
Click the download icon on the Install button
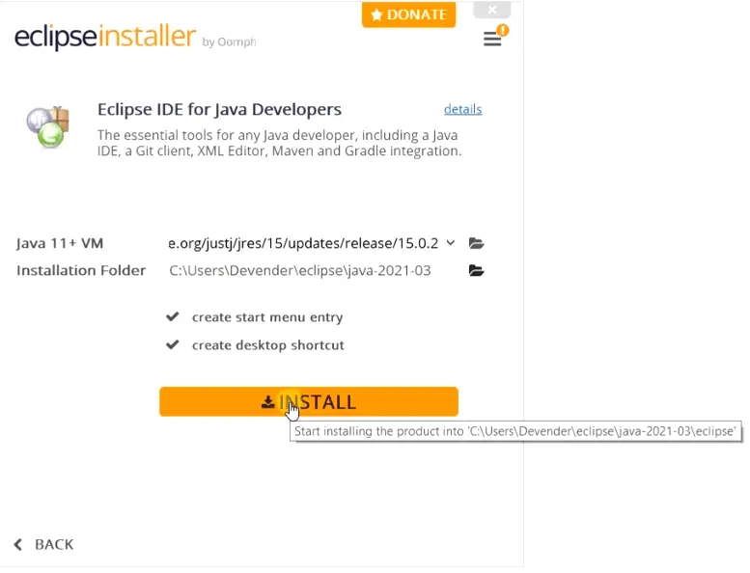(268, 402)
